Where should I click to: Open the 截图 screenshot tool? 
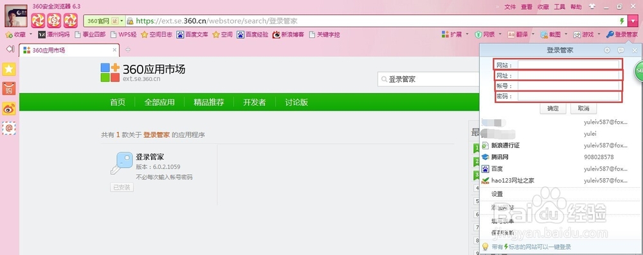(551, 35)
